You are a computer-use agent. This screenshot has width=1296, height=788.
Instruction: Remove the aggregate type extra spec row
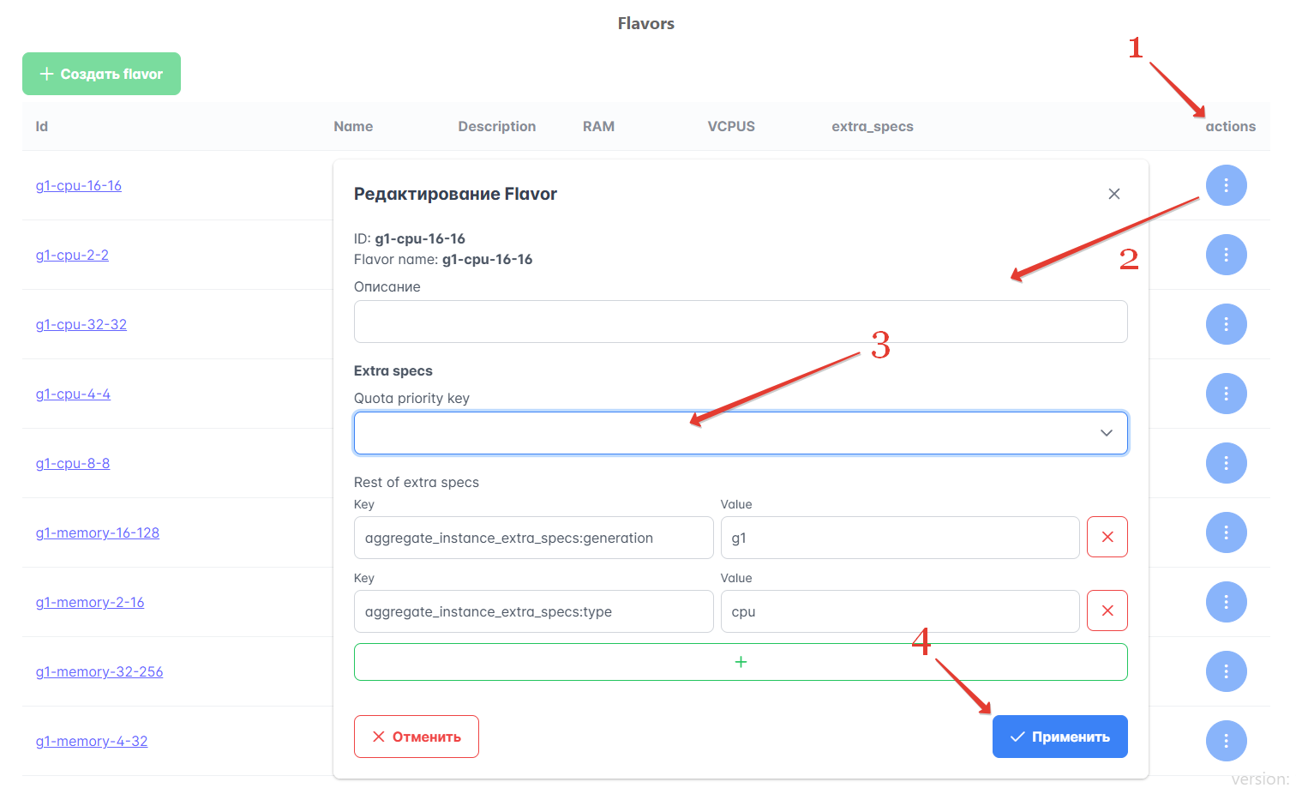(1107, 611)
